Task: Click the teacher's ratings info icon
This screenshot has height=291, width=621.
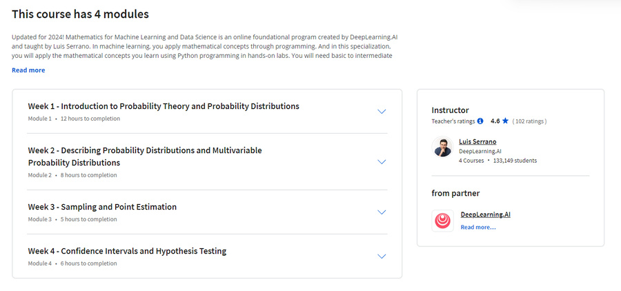Action: coord(480,121)
